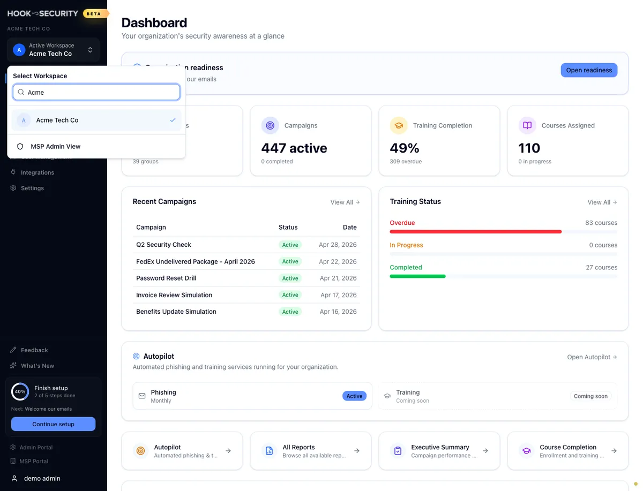Click the Training Coming soon badge
Screen dimensions: 643x491
point(590,396)
